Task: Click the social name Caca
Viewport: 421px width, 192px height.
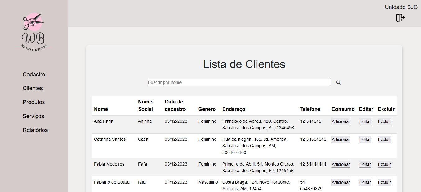Action: point(143,139)
